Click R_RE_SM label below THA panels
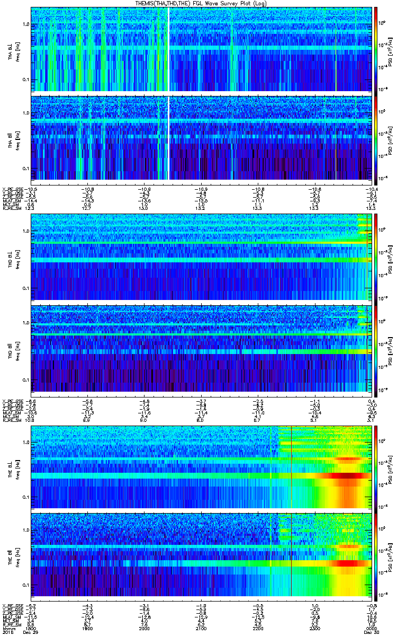 point(12,208)
